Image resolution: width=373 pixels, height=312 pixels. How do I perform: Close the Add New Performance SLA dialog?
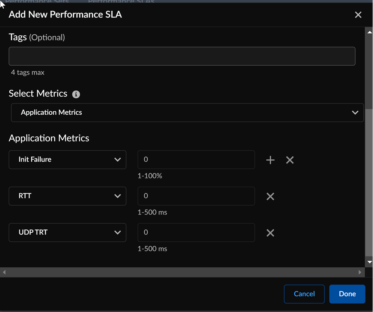(358, 15)
